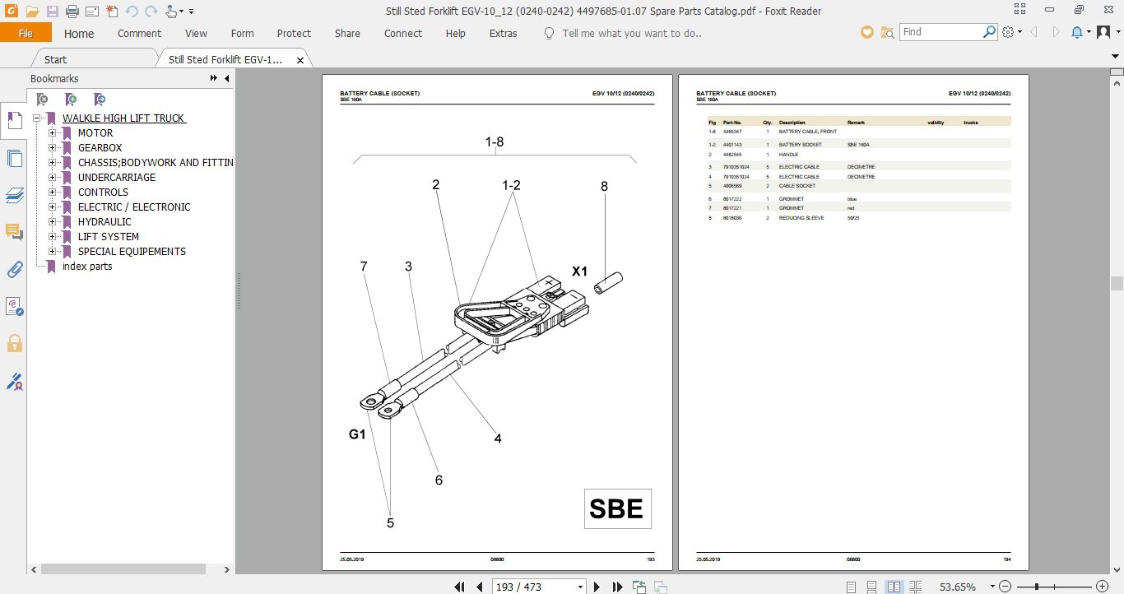Open the File menu
This screenshot has height=594, width=1124.
(x=26, y=33)
